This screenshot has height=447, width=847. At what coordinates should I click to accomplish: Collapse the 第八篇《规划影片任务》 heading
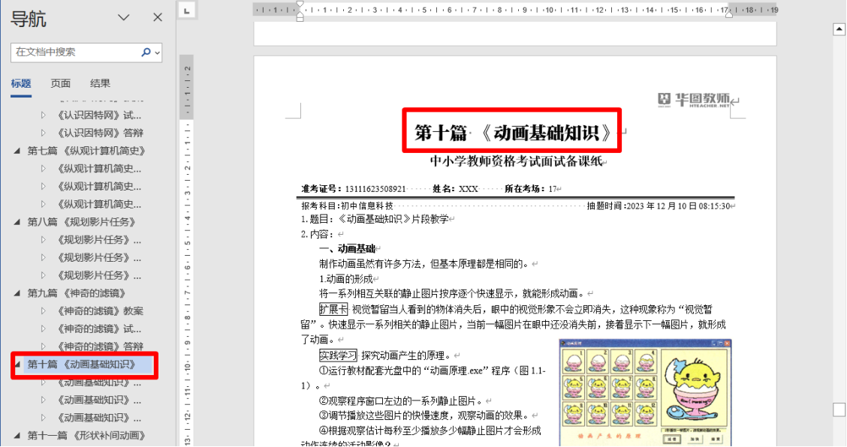(x=17, y=222)
